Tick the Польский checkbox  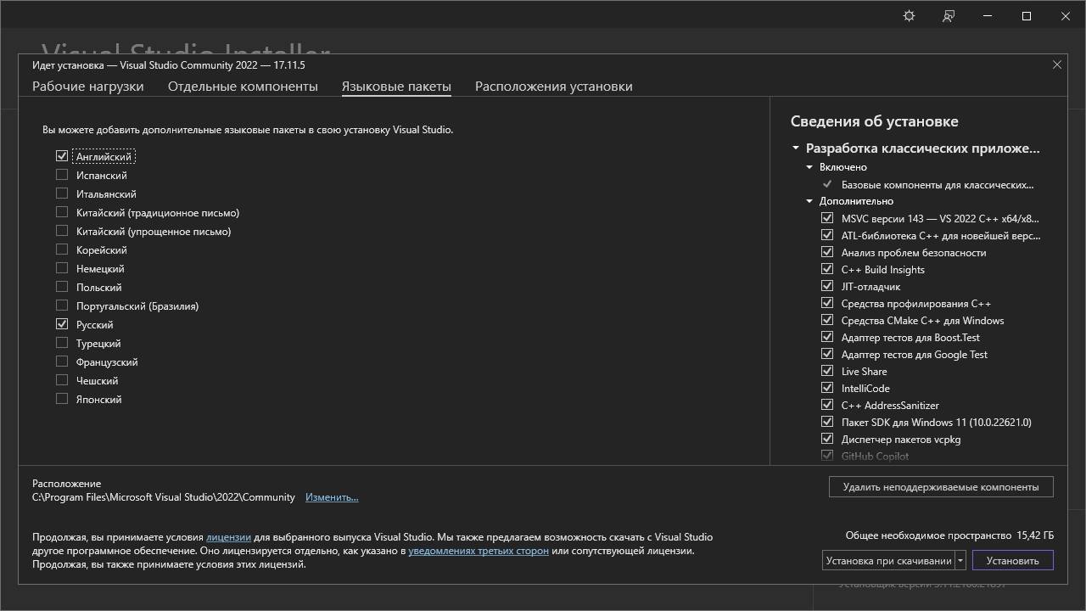pyautogui.click(x=62, y=287)
